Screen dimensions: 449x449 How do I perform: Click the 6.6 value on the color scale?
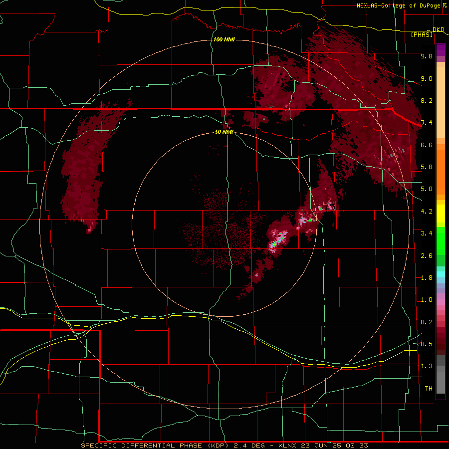click(x=427, y=145)
